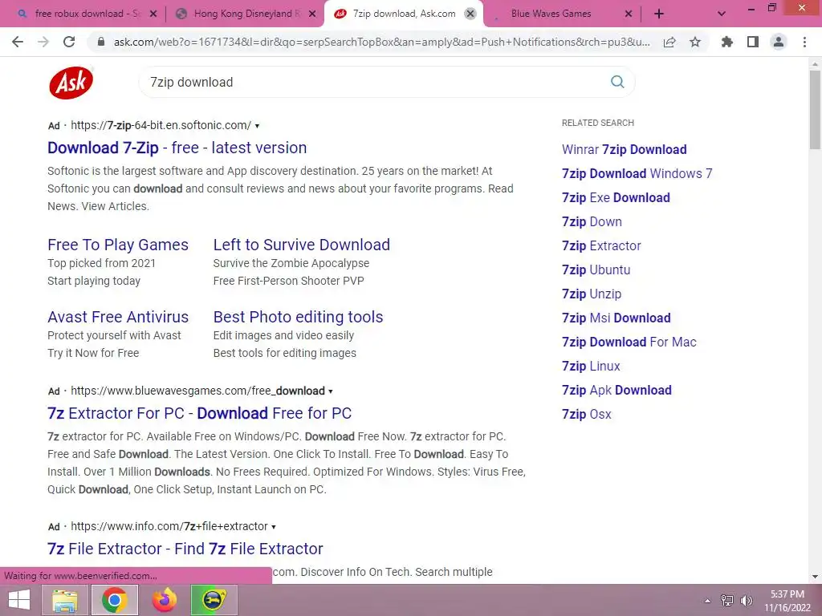Screen dimensions: 822x616
Task: Click related search '7zip Ubuntu'
Action: pyautogui.click(x=596, y=269)
